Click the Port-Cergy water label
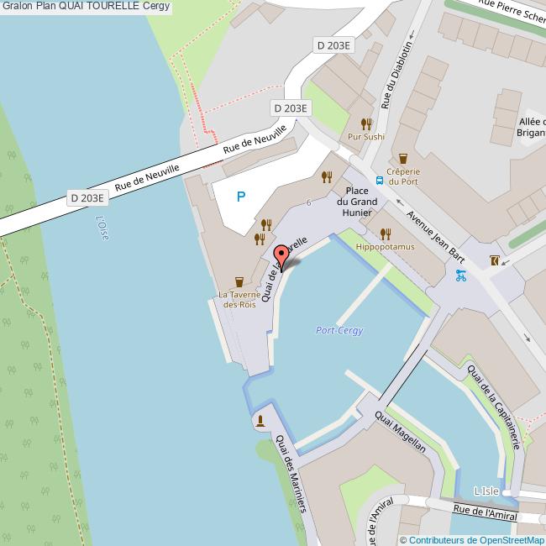This screenshot has height=546, width=546. (x=339, y=330)
